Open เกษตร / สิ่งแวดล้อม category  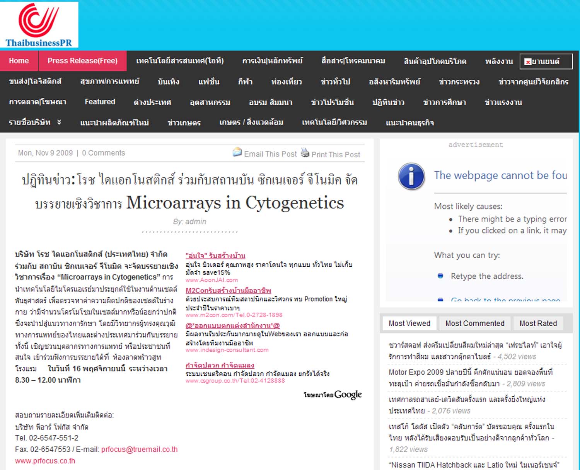(x=251, y=123)
